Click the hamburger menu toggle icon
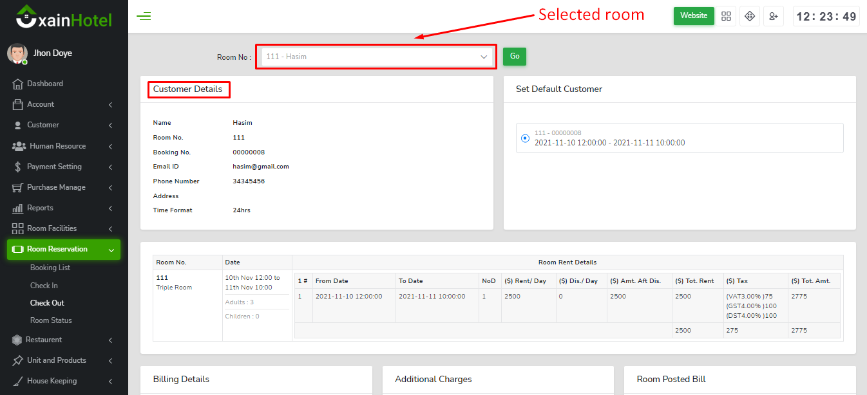Image resolution: width=867 pixels, height=395 pixels. click(144, 16)
